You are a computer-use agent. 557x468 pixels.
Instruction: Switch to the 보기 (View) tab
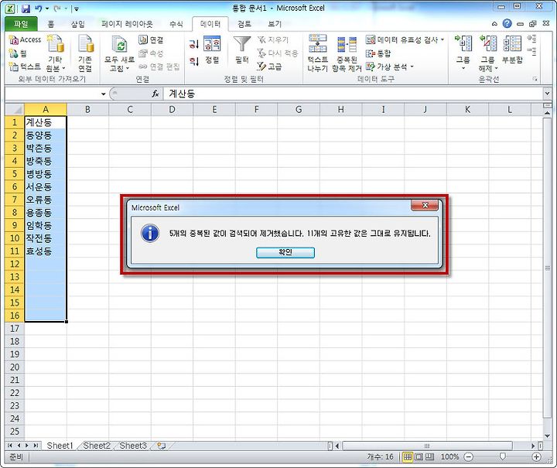click(274, 24)
